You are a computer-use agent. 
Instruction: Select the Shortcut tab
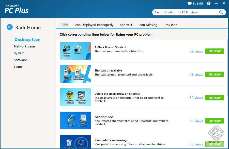(126, 25)
